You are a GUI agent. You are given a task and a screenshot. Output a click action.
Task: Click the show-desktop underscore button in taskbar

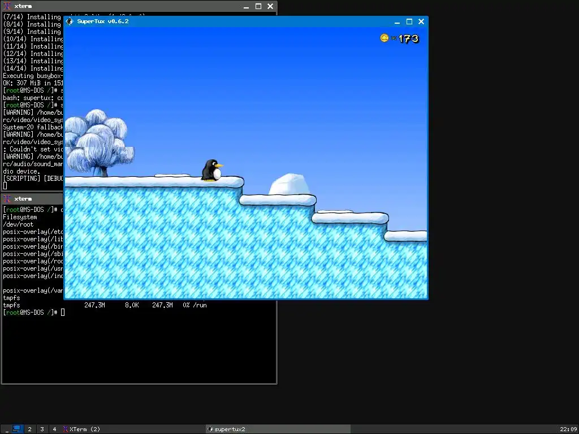(7, 429)
